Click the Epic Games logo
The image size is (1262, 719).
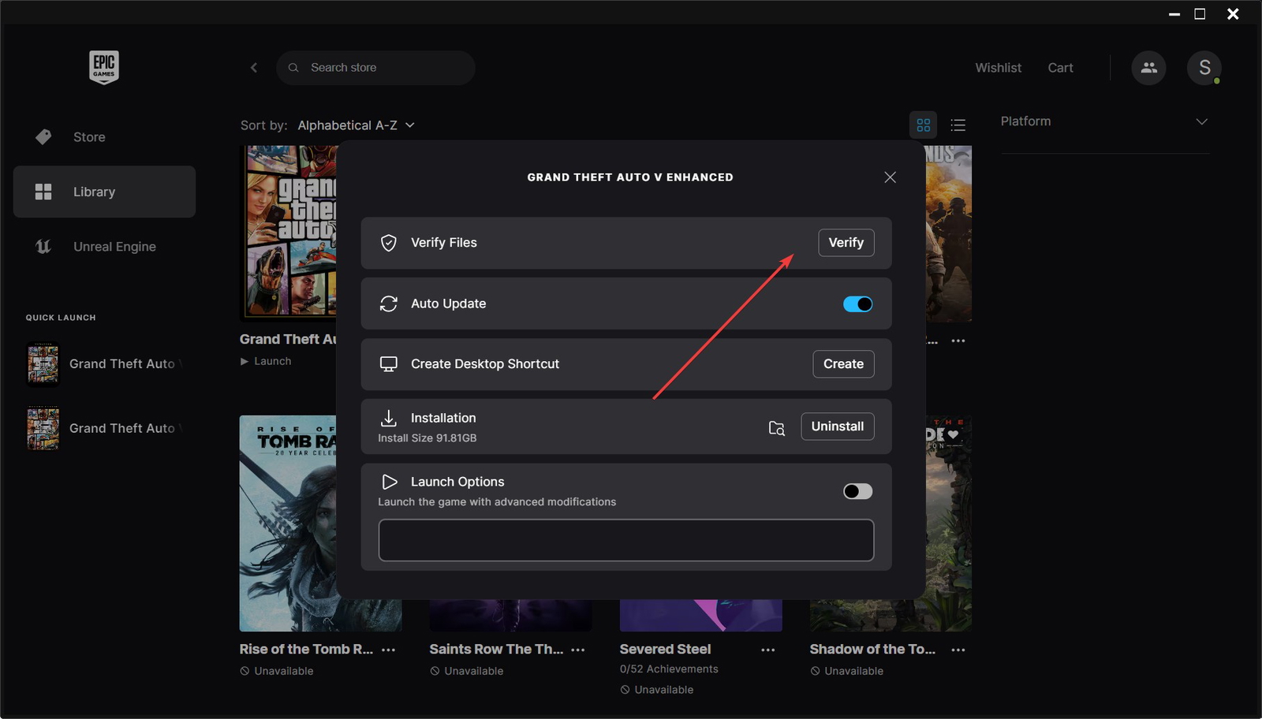pos(103,67)
